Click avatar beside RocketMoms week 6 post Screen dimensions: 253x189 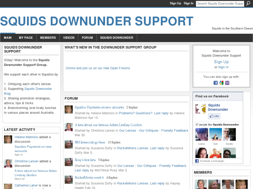(69, 180)
